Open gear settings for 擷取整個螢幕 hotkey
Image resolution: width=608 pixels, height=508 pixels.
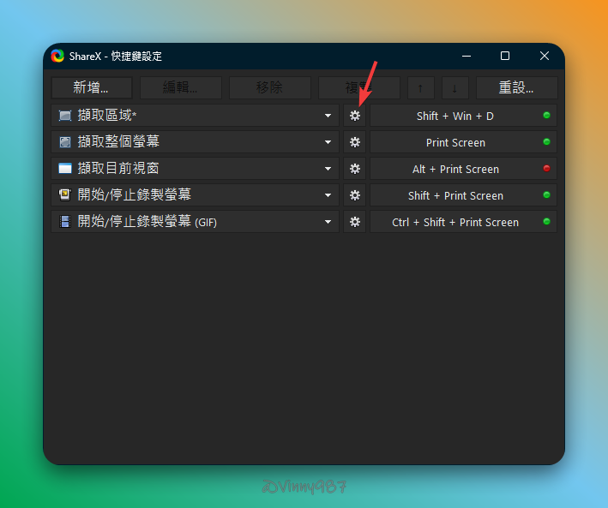(354, 142)
